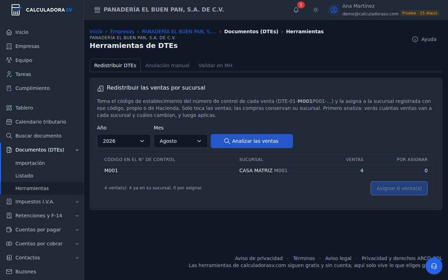Open the Términos footer link
Image resolution: width=448 pixels, height=280 pixels.
tap(304, 258)
